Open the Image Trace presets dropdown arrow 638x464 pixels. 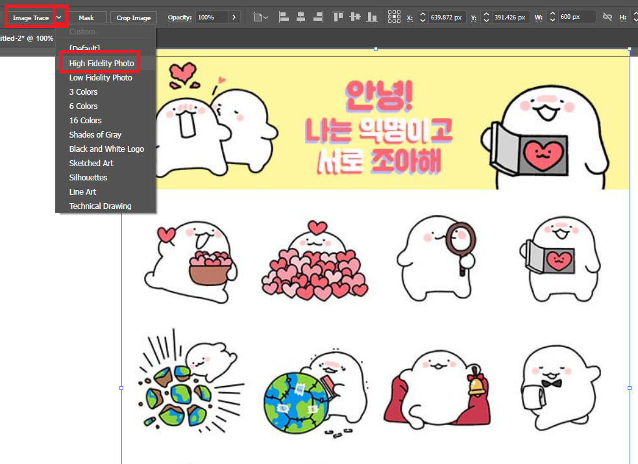coord(59,18)
